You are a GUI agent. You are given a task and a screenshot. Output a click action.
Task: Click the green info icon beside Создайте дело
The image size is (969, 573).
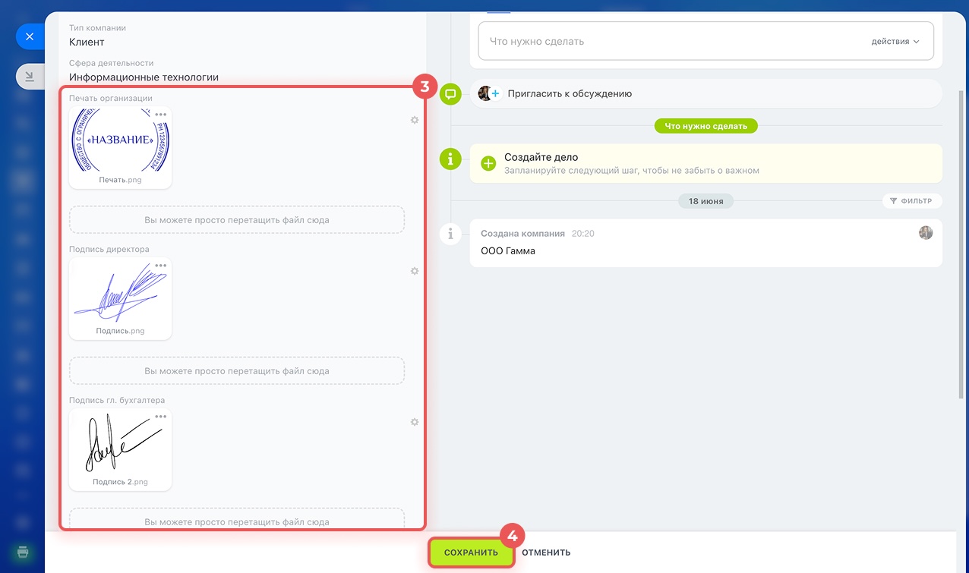click(450, 159)
